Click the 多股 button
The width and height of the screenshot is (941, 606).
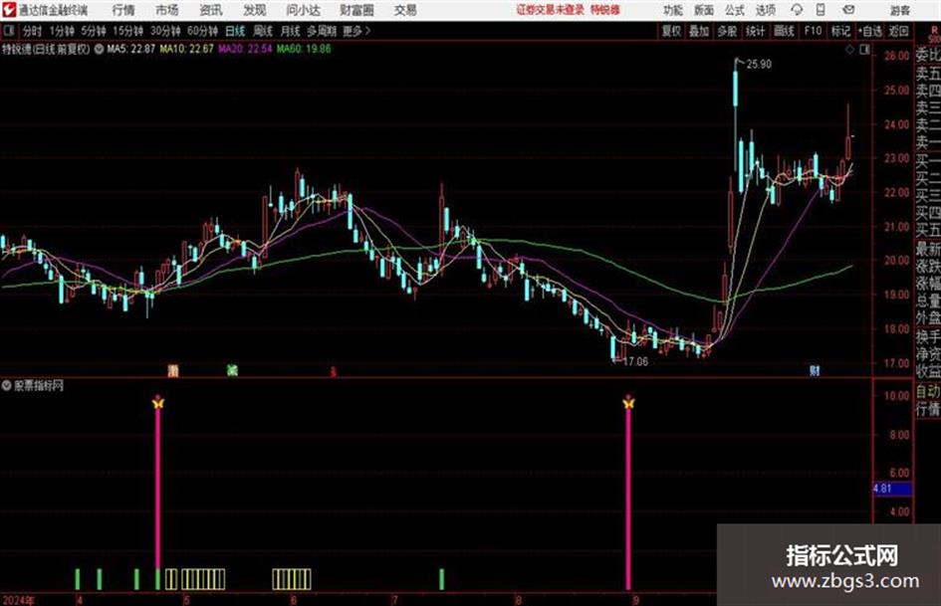point(727,31)
